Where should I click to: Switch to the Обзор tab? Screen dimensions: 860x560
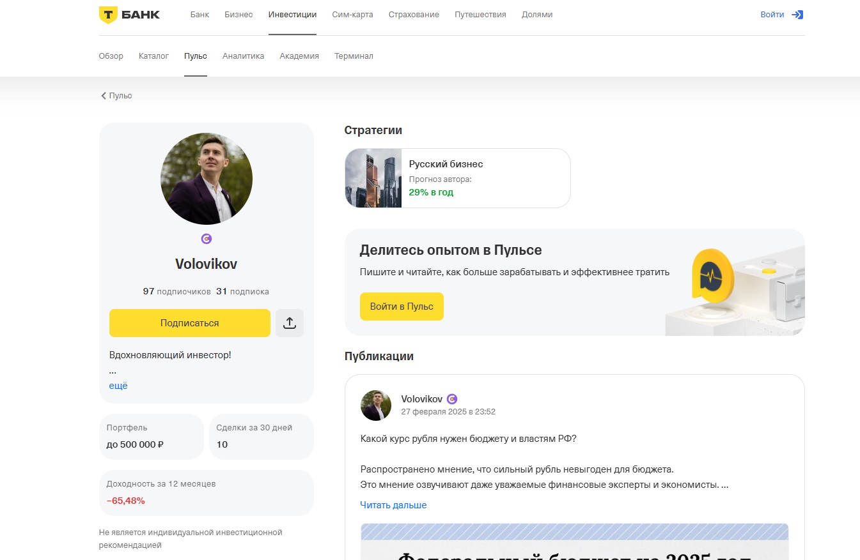[111, 56]
